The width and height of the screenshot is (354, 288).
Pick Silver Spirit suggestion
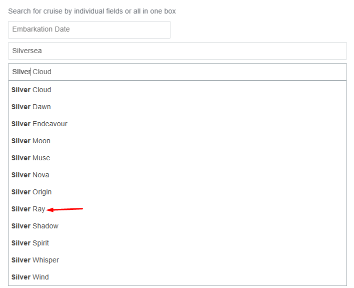coord(177,243)
